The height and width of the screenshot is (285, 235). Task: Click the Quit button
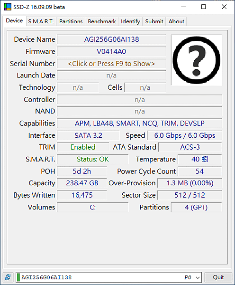click(218, 277)
